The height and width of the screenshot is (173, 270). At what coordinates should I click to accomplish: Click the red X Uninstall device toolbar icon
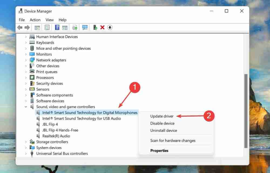tap(102, 27)
